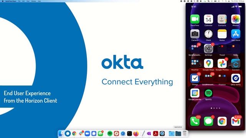Open the dark folder next to Applications in the dock
Image resolution: width=246 pixels, height=138 pixels.
tap(178, 134)
